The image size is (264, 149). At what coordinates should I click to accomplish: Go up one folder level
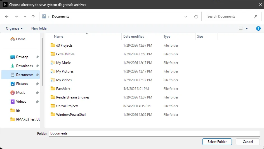[33, 16]
